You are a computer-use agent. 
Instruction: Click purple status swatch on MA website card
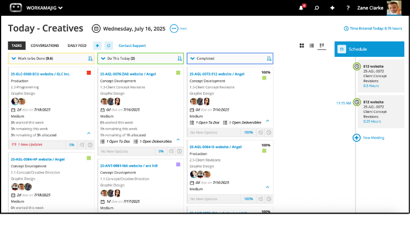click(178, 164)
